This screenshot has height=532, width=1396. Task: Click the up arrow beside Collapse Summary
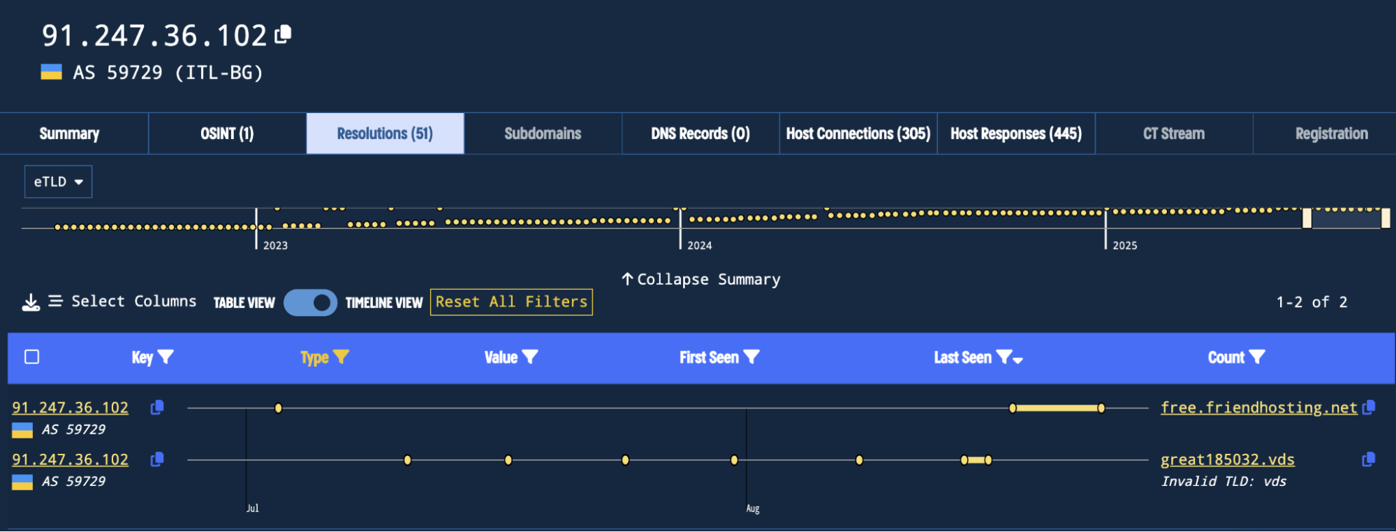click(627, 279)
